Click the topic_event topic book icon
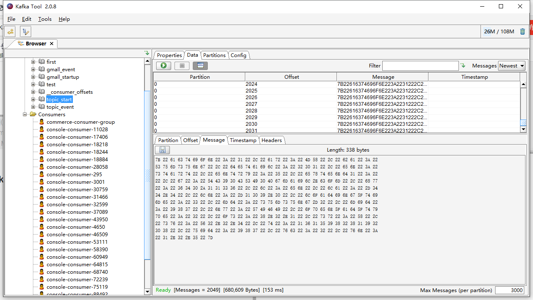The height and width of the screenshot is (300, 533). (41, 107)
